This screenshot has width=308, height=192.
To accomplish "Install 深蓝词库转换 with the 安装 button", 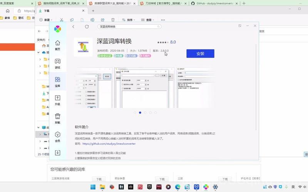I will pos(200,53).
